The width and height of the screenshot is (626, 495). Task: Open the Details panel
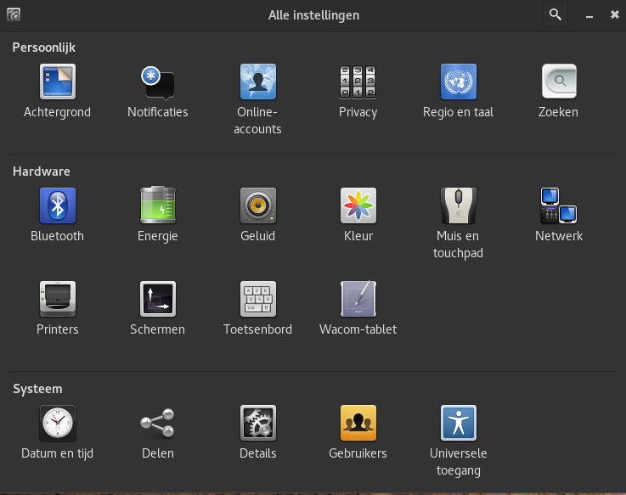[258, 433]
